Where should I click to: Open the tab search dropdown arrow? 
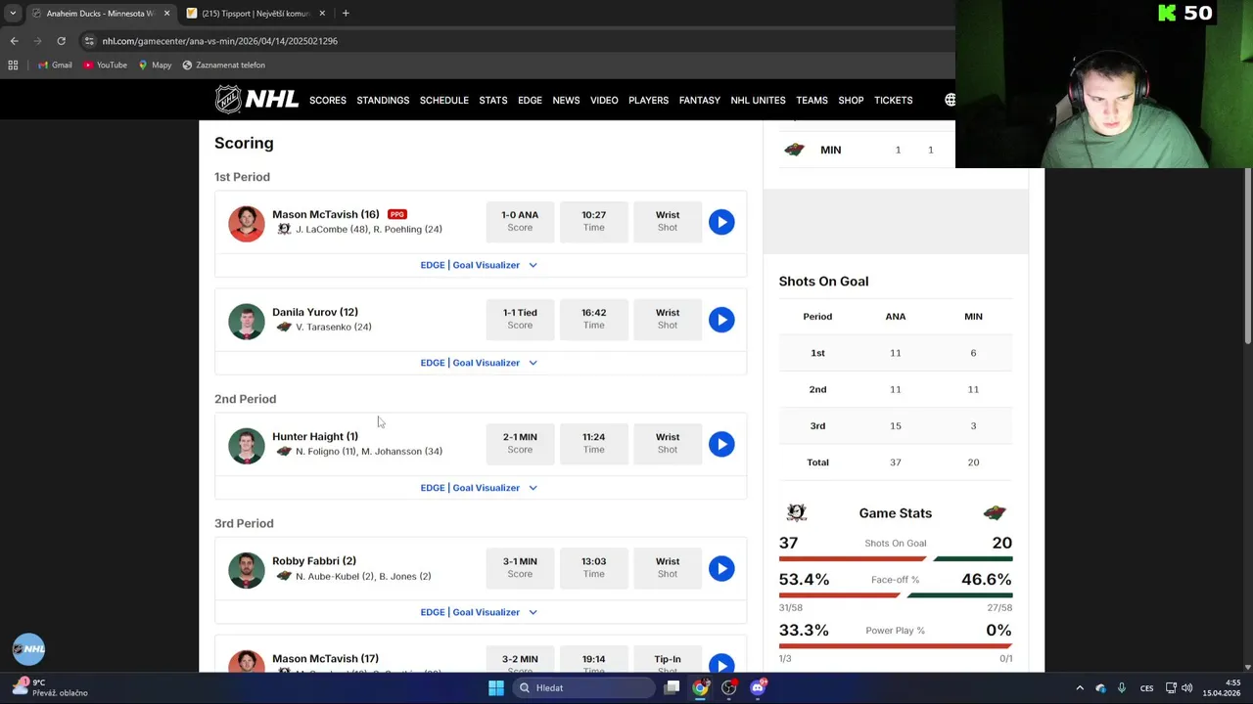(13, 14)
